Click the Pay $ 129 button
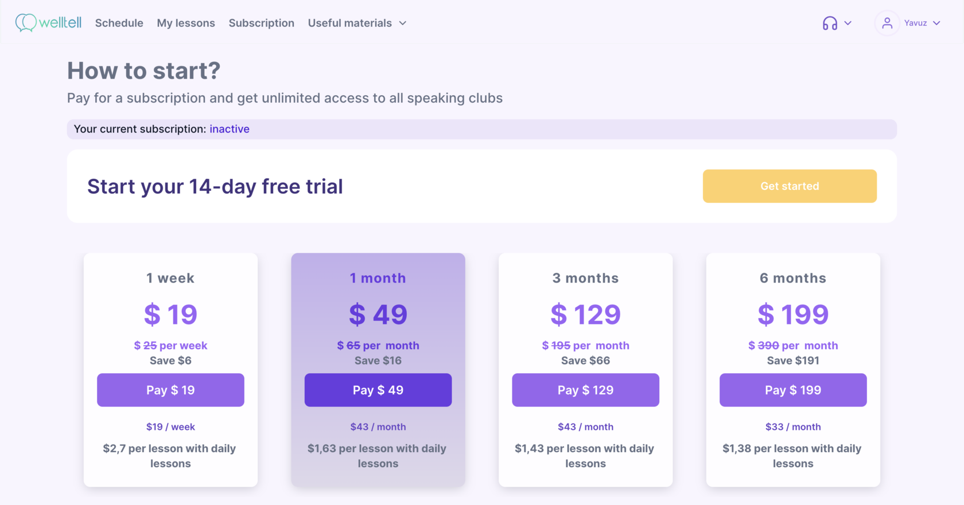Viewport: 964px width, 505px height. (x=585, y=390)
